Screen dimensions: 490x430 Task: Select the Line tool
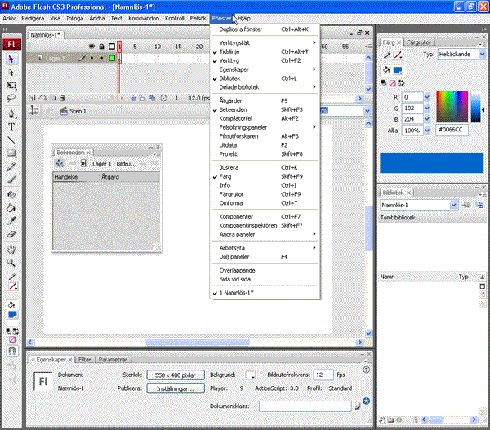(11, 140)
